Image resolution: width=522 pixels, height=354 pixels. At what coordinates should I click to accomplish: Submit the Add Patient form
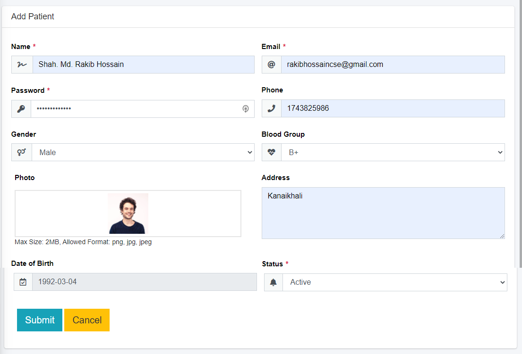(x=40, y=320)
